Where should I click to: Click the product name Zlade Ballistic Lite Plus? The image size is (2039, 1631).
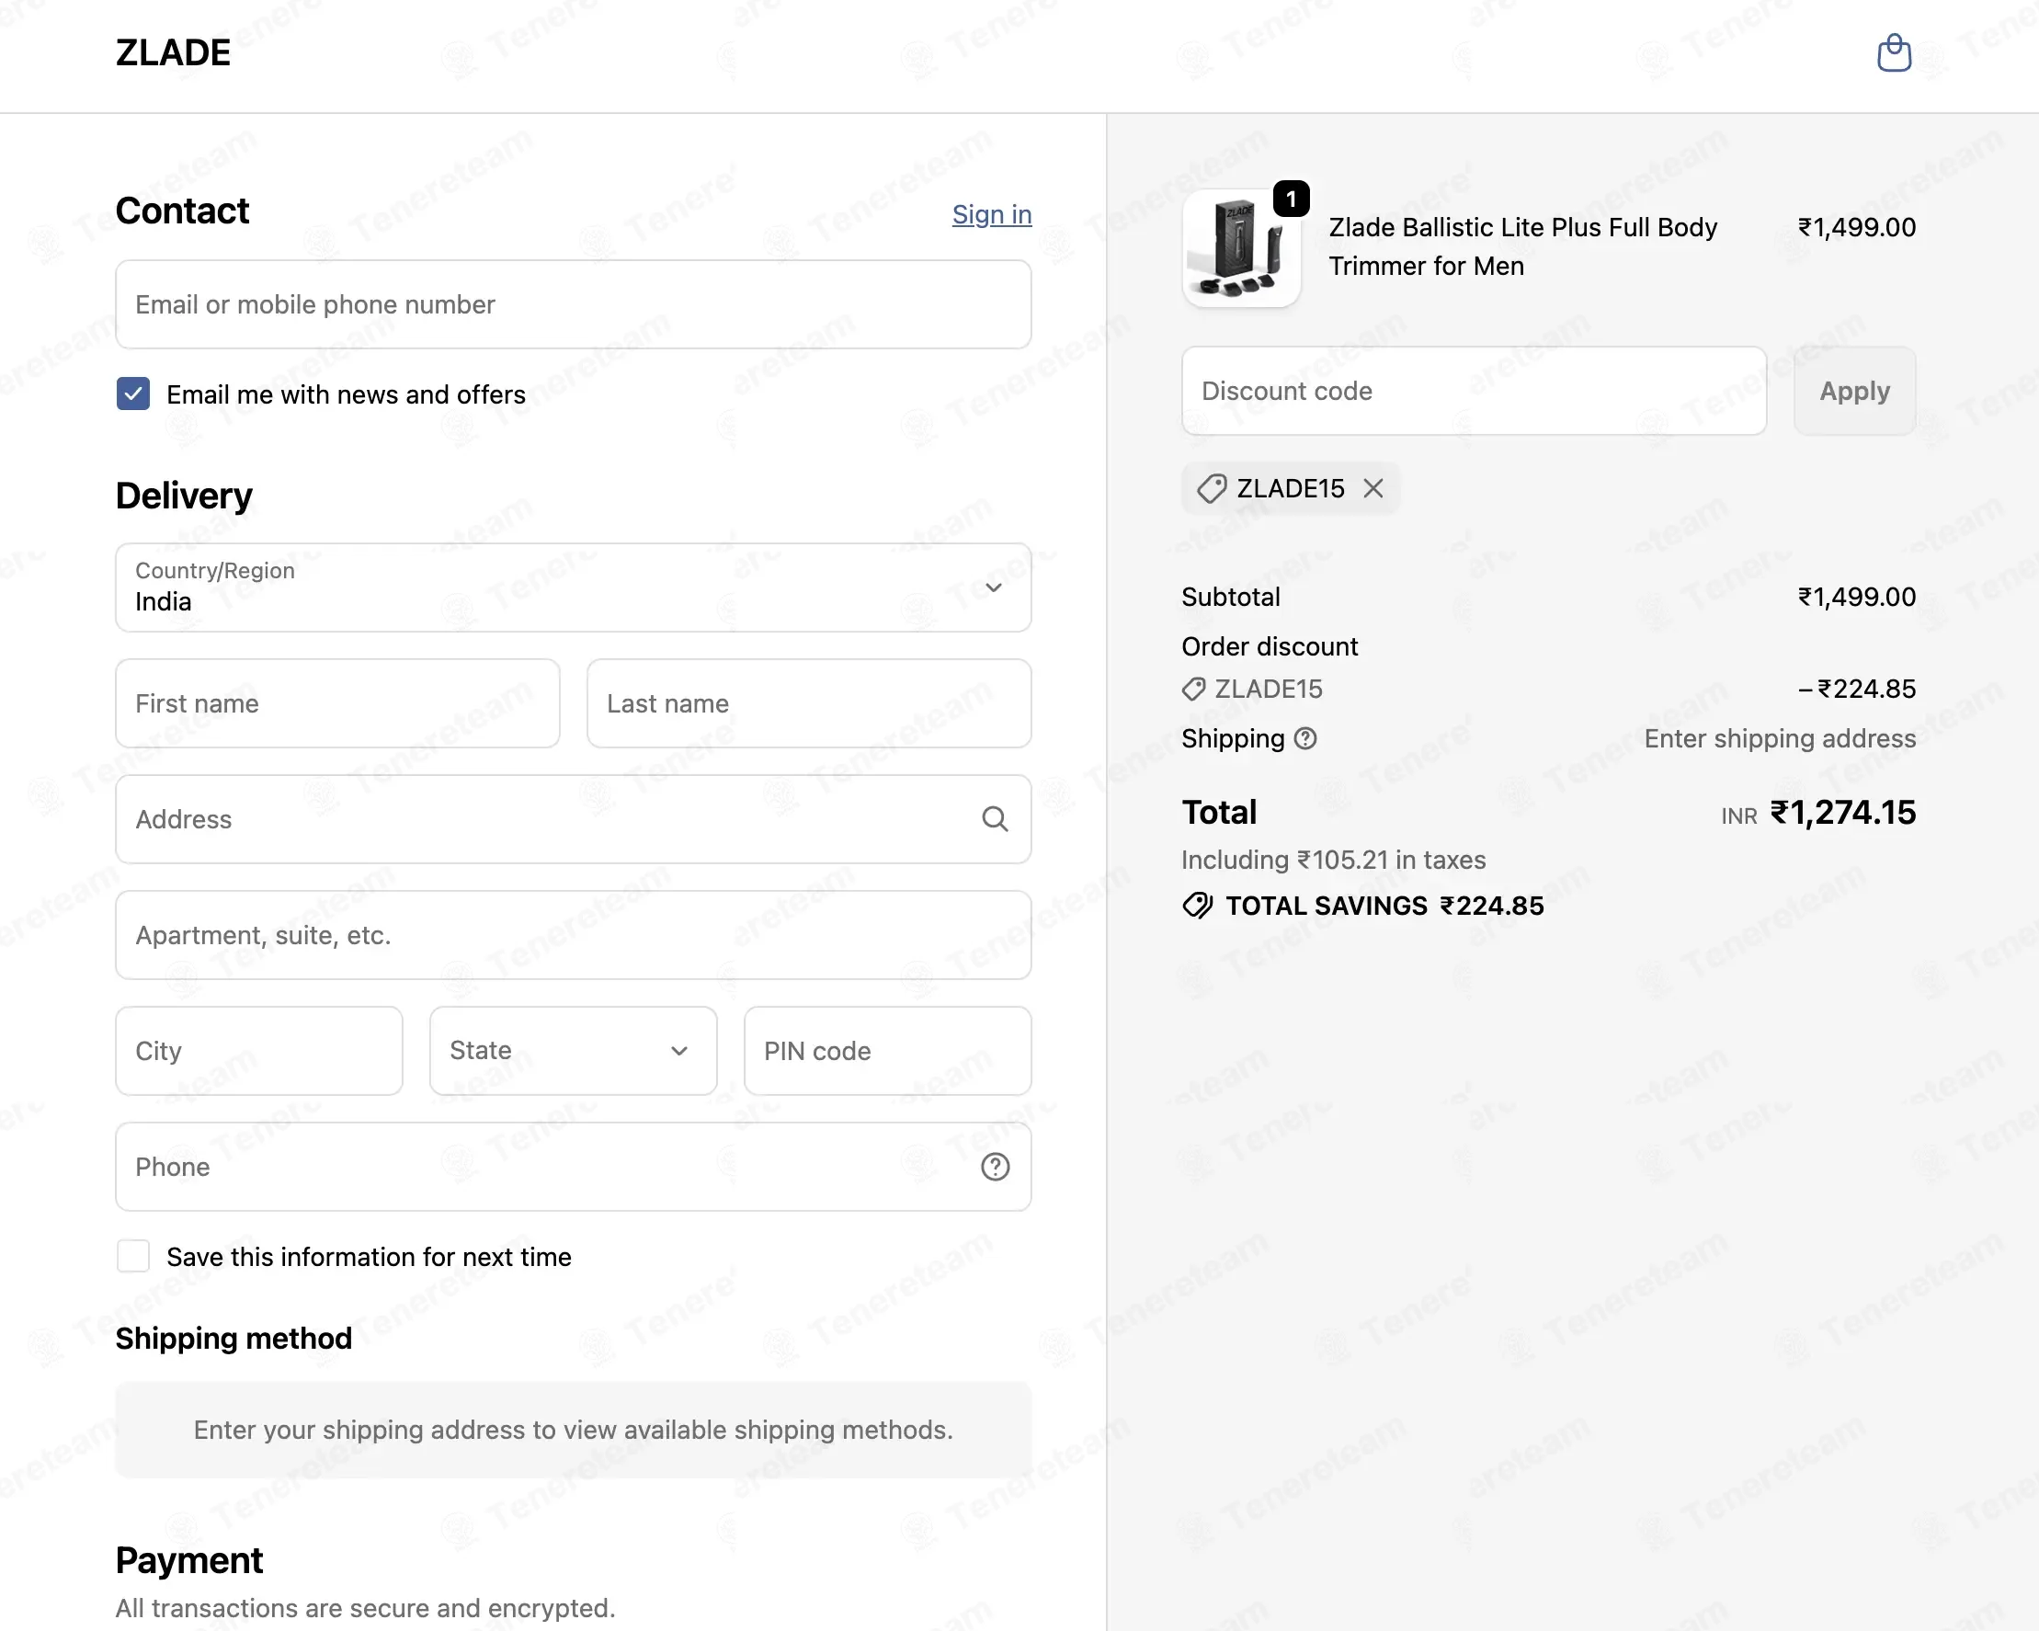(1522, 247)
